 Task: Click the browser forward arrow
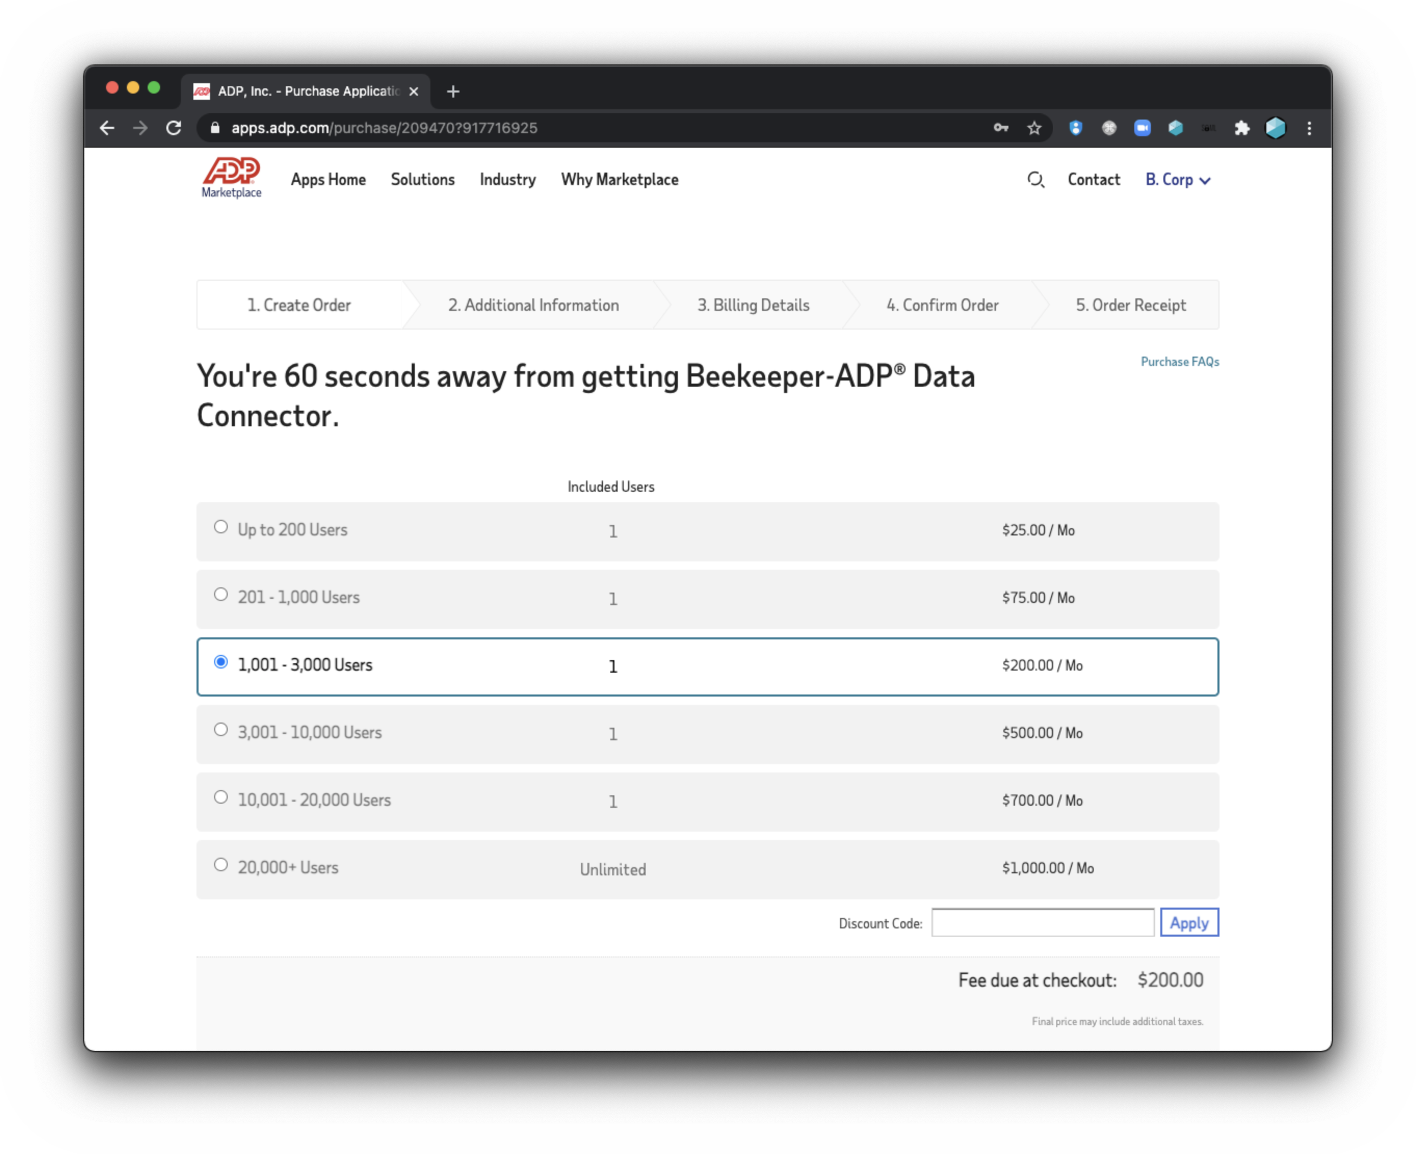tap(140, 128)
